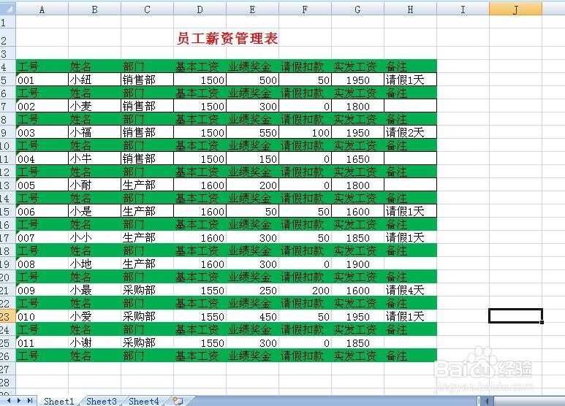Select 部门 cell 生产部 in row 13
Screen dimensions: 565x406
click(x=147, y=185)
